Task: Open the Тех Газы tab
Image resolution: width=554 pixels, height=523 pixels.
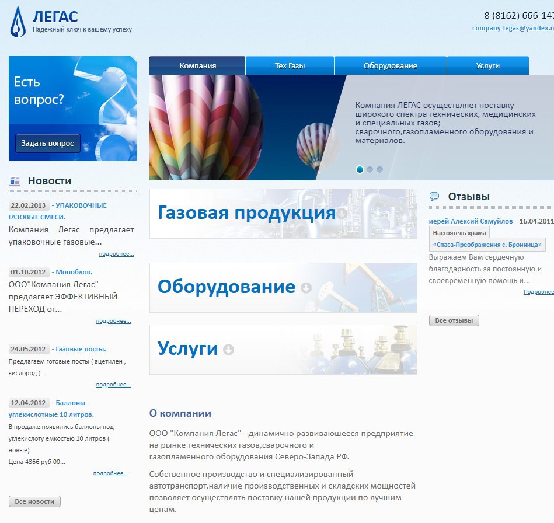Action: (290, 65)
